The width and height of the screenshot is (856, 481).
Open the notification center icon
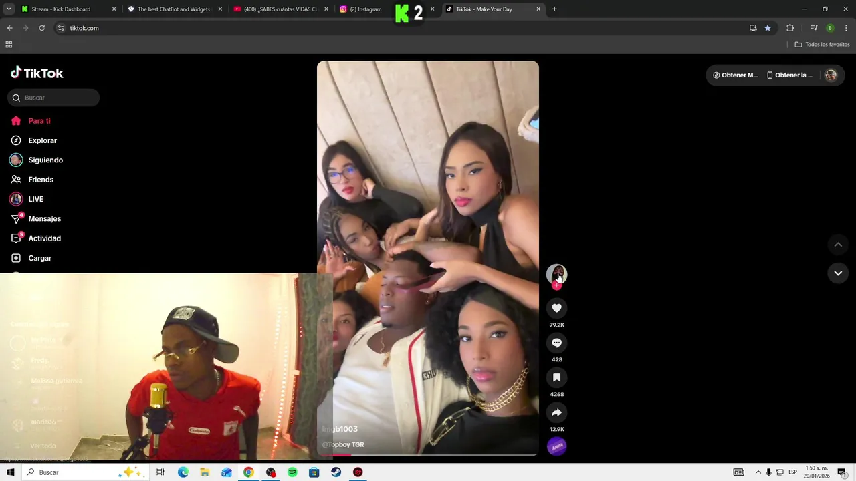(842, 472)
